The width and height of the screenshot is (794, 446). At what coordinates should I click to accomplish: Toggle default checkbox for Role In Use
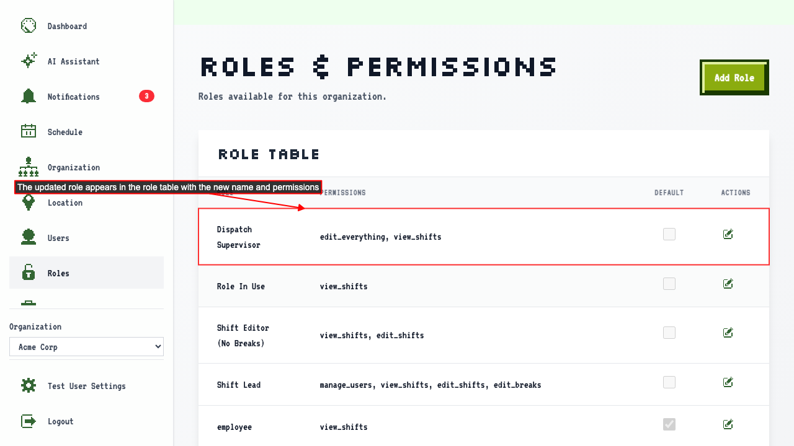[669, 284]
